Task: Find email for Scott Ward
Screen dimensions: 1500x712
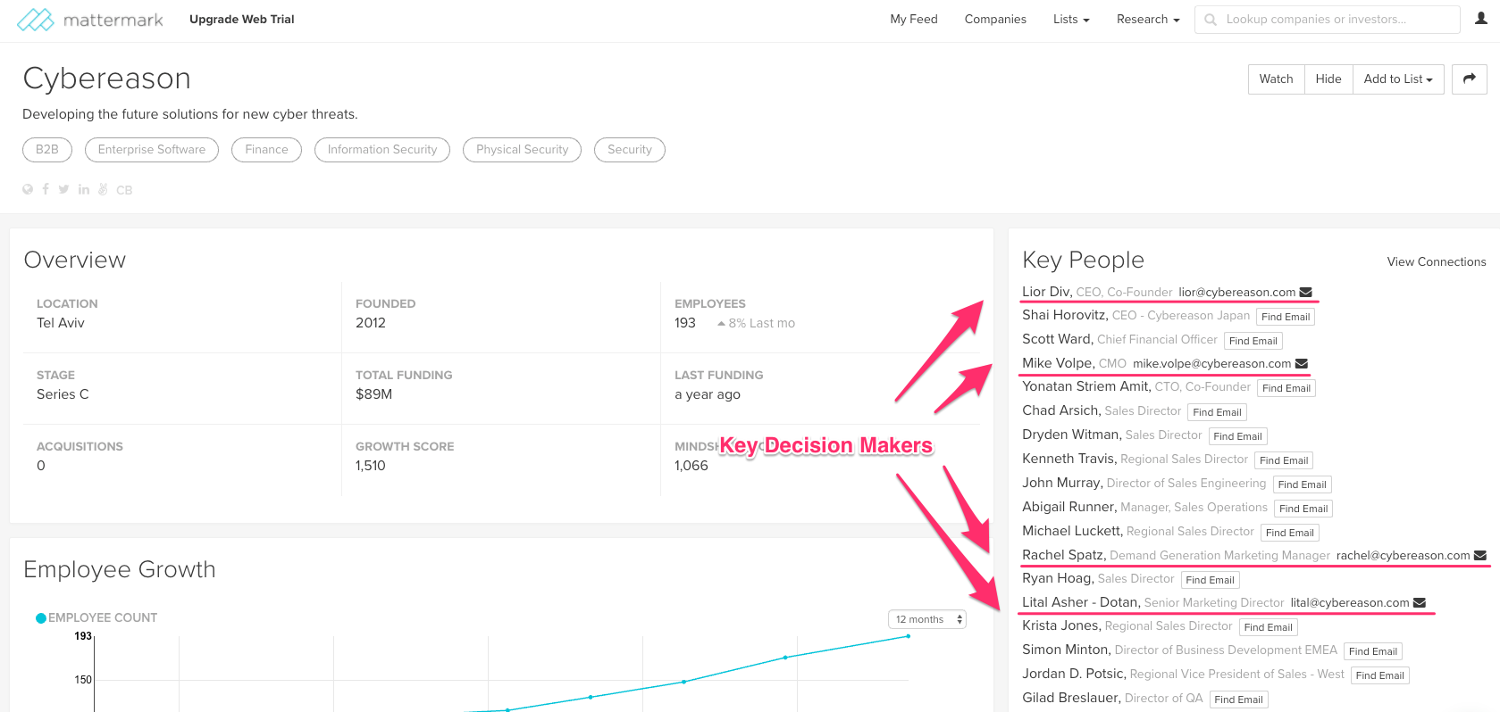Action: point(1253,341)
